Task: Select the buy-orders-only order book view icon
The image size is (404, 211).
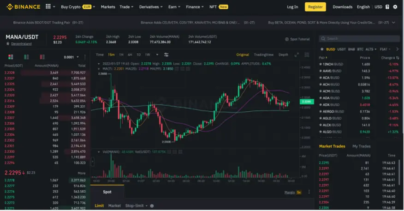Action: [26, 57]
